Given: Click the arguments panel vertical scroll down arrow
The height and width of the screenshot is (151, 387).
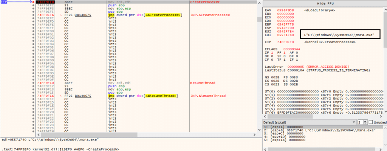Looking at the screenshot, I should click(385, 146).
